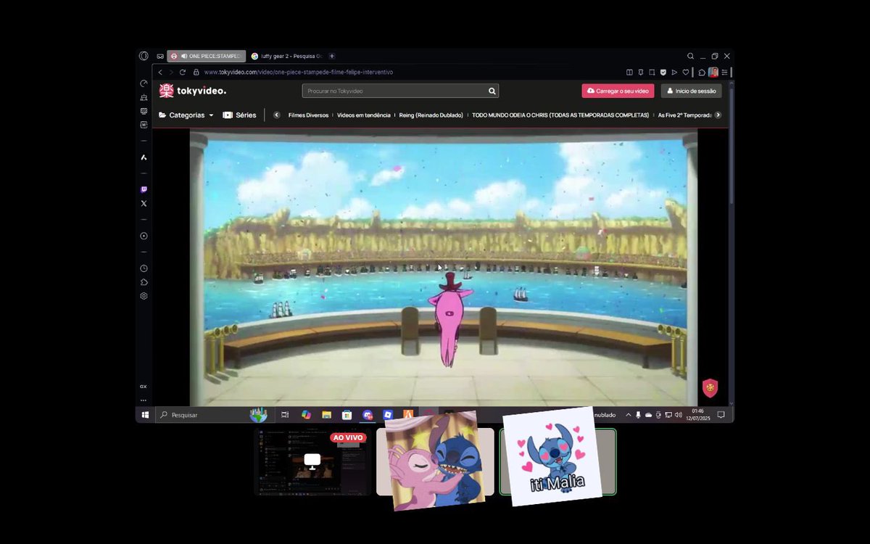The width and height of the screenshot is (870, 544).
Task: Click the One Piece video player
Action: [x=444, y=268]
